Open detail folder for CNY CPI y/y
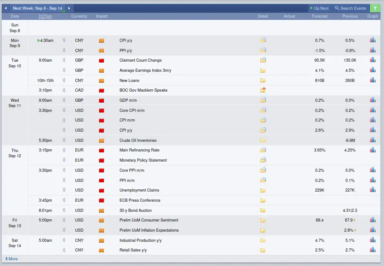384x266 pixels. pyautogui.click(x=263, y=40)
